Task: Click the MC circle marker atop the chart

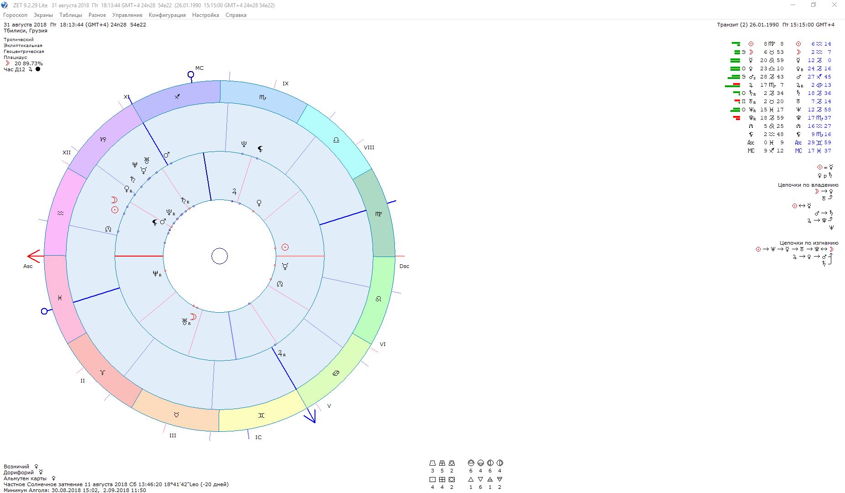Action: 191,74
